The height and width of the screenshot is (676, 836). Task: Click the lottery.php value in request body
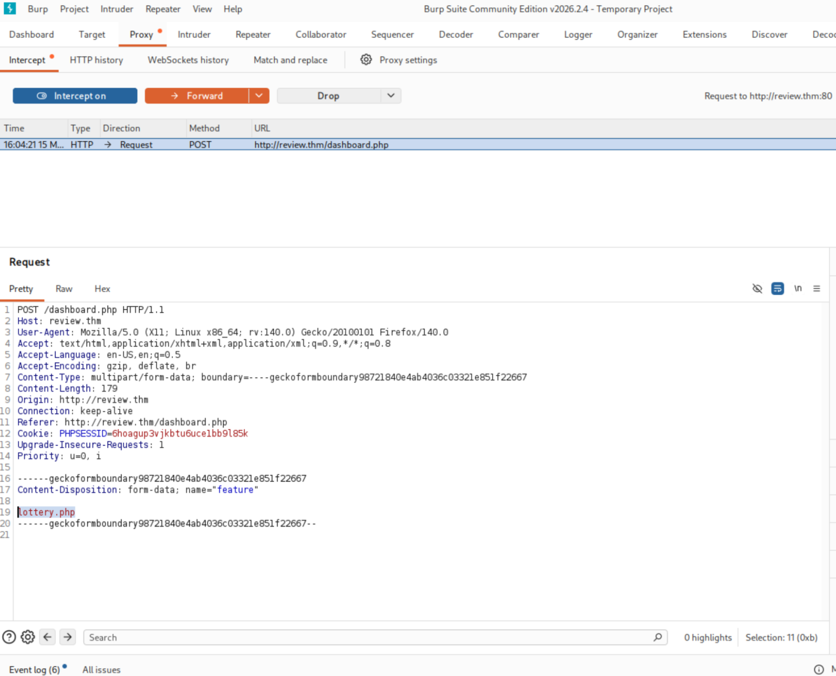pyautogui.click(x=46, y=512)
